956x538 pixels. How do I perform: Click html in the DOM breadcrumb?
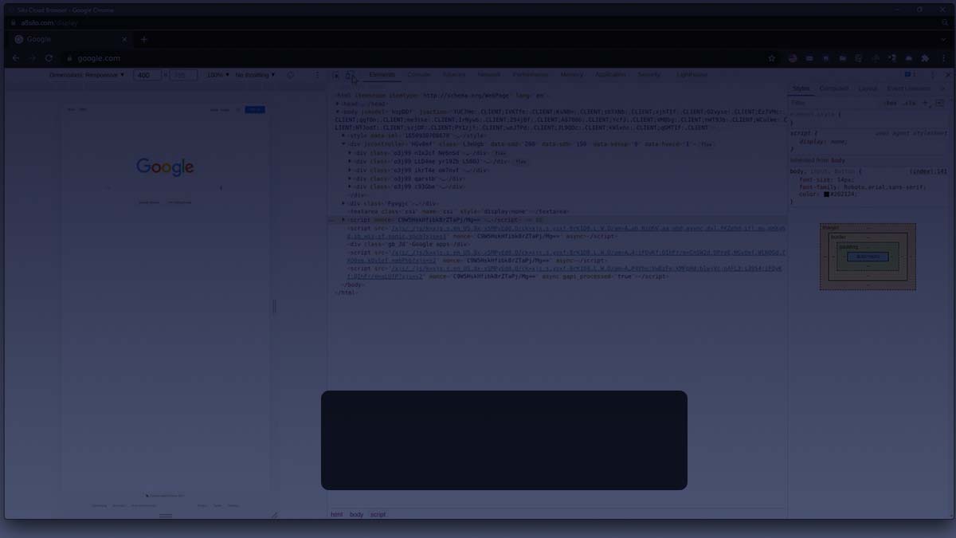pos(337,515)
